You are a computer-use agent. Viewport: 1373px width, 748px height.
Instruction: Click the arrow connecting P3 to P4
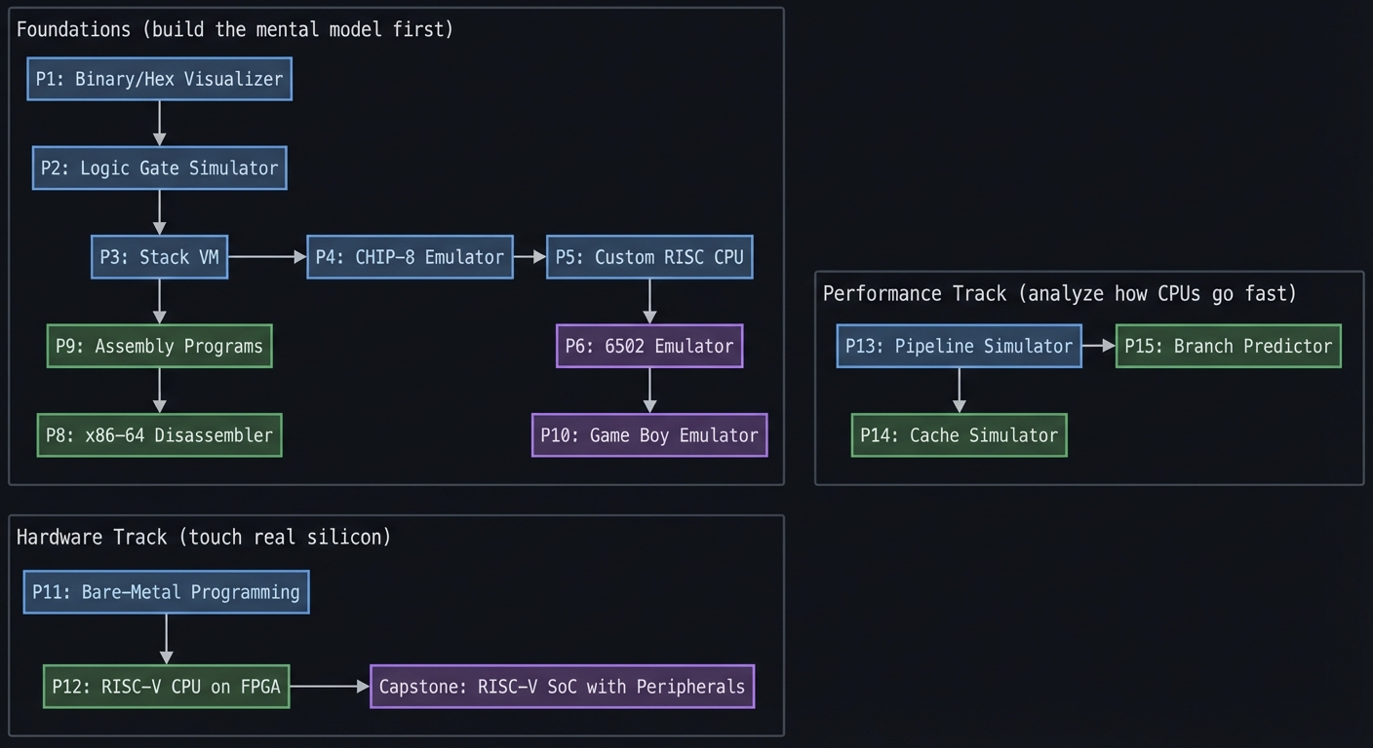point(265,256)
